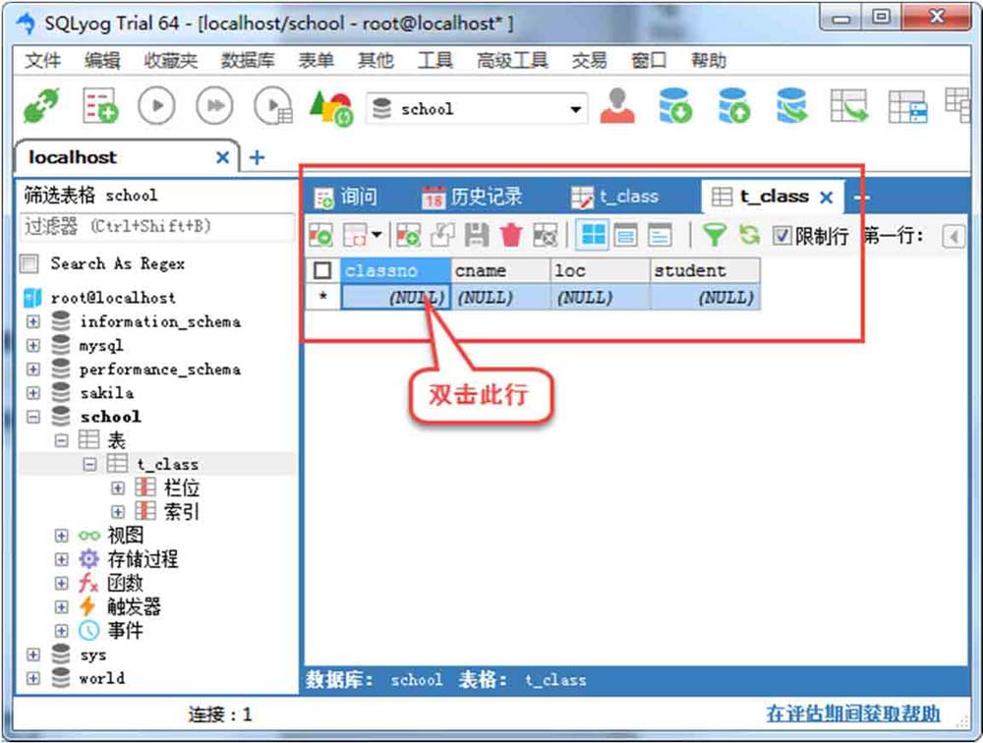Click the student column header
Screen dimensions: 983x743
point(705,271)
